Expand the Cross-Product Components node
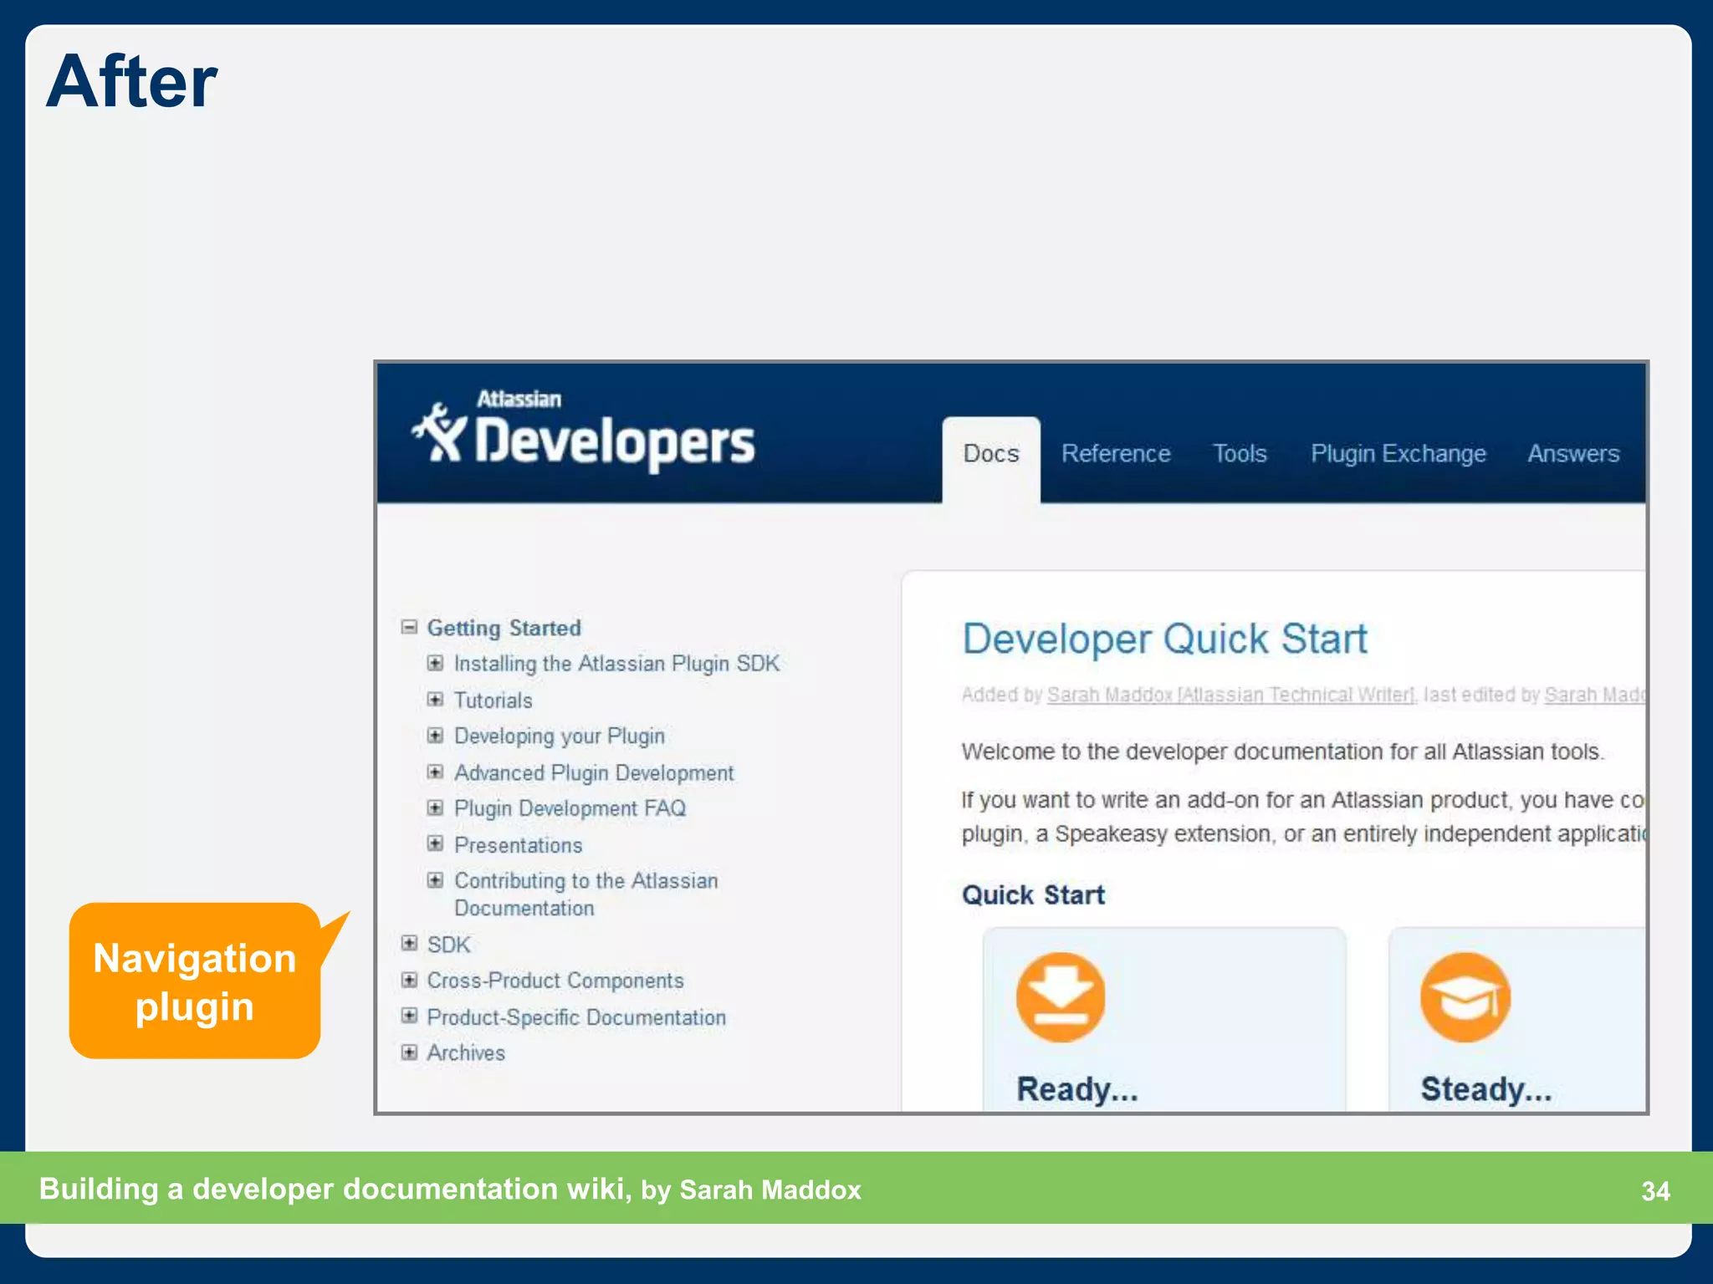 coord(409,979)
